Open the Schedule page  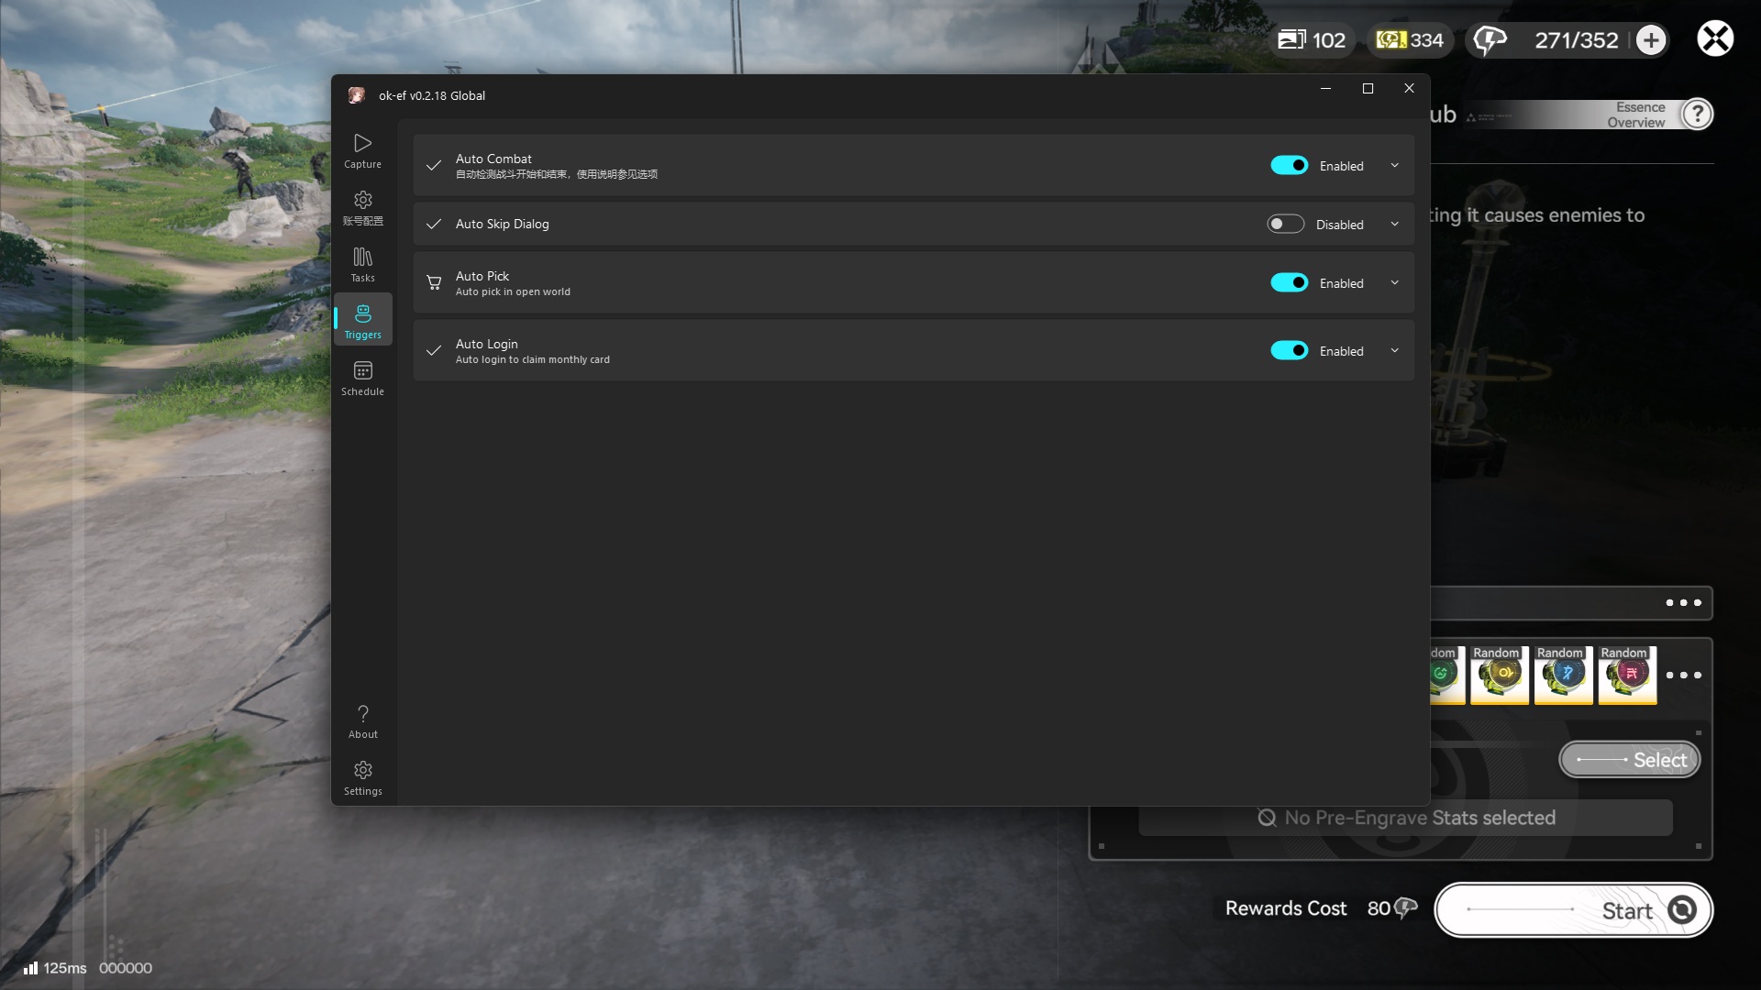[x=362, y=378]
